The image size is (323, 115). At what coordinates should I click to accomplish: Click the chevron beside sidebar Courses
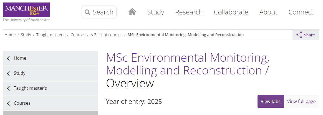point(8,103)
